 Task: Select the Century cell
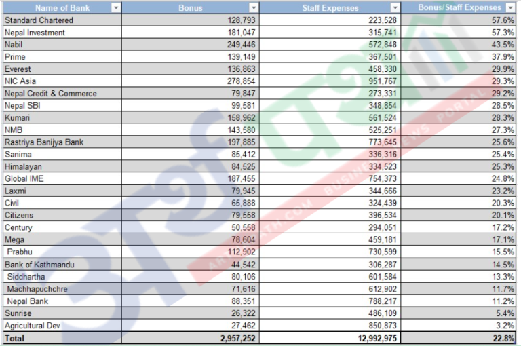click(x=62, y=227)
